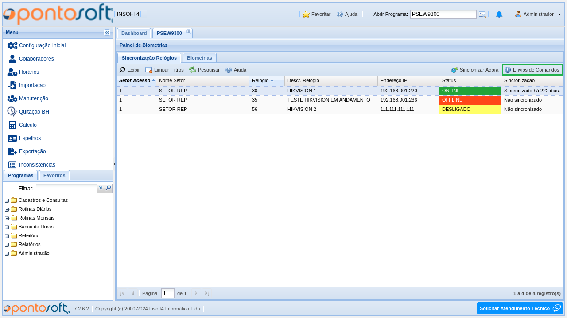Switch to the Favoritos tab
Viewport: 567px width, 318px height.
point(54,175)
